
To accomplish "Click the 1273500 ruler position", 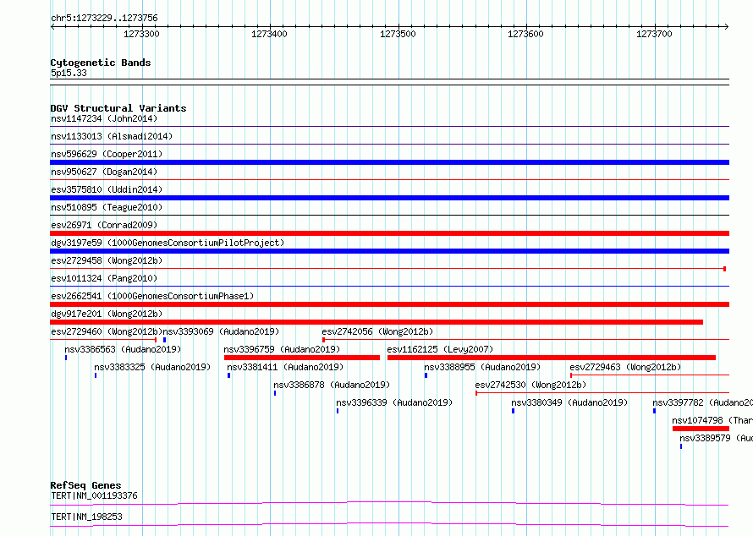I will pyautogui.click(x=398, y=34).
